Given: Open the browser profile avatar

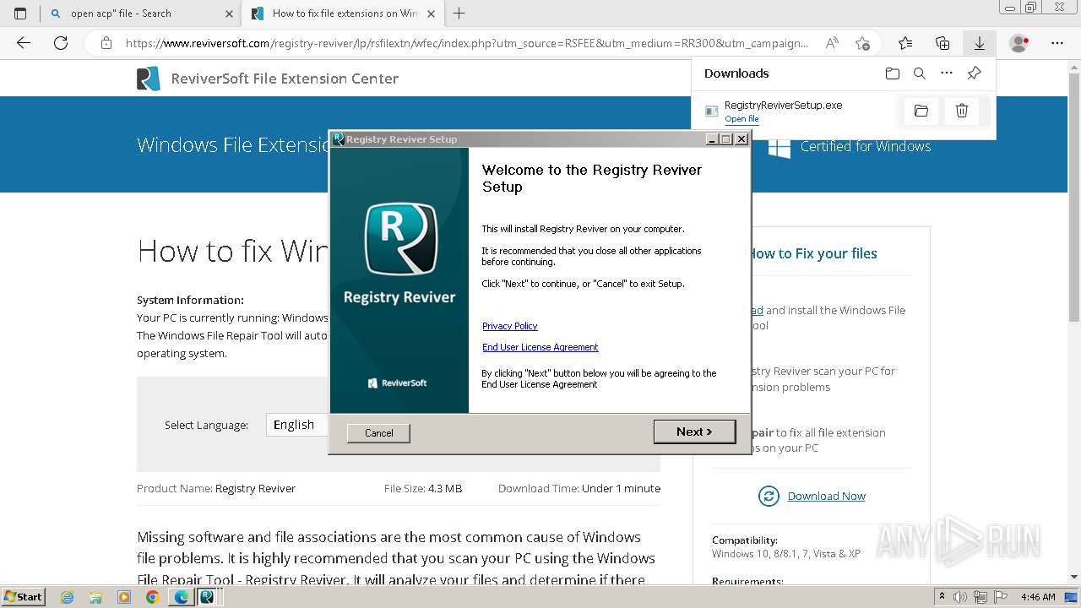Looking at the screenshot, I should pos(1019,43).
